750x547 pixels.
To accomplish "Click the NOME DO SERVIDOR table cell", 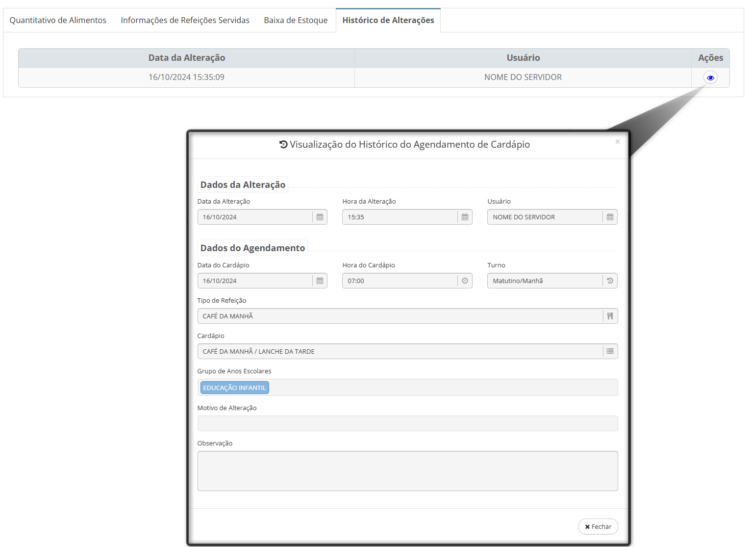I will [523, 77].
